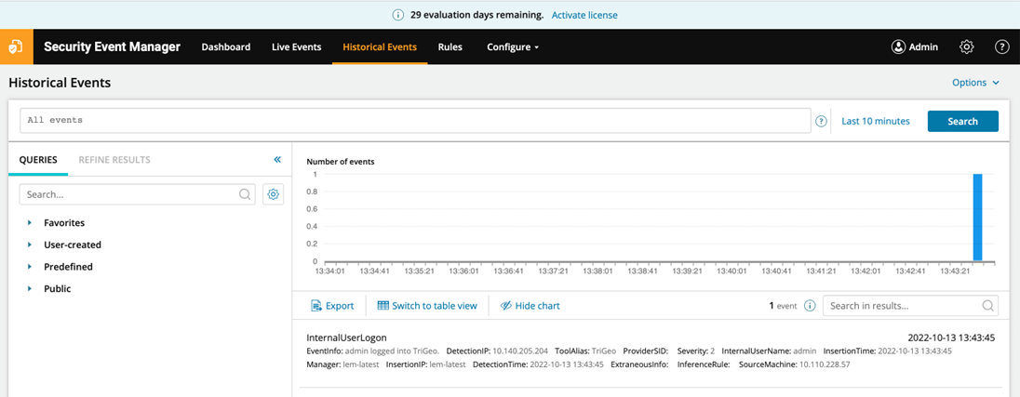Expand the Public query group
This screenshot has height=397, width=1020.
[30, 288]
